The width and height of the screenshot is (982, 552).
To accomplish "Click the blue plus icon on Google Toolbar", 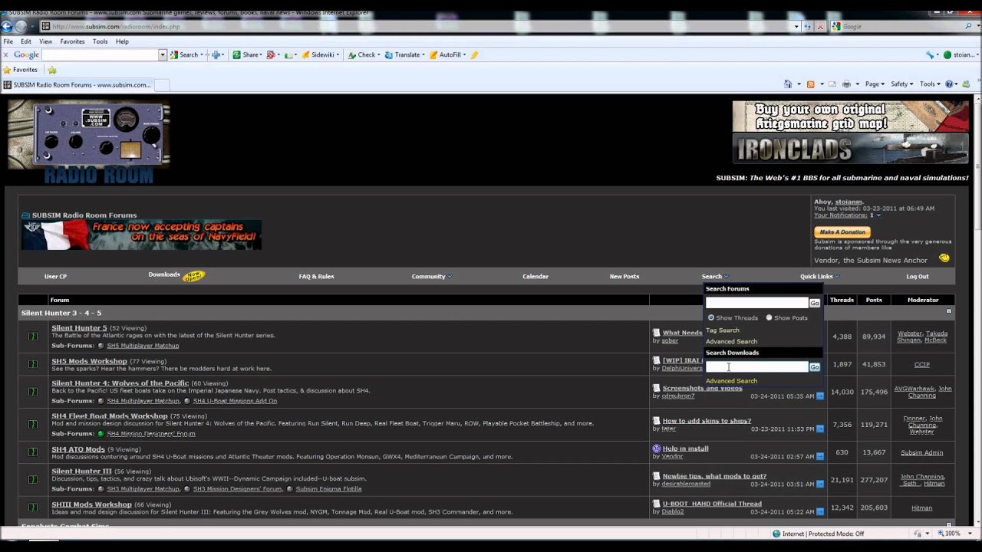I will pyautogui.click(x=217, y=54).
